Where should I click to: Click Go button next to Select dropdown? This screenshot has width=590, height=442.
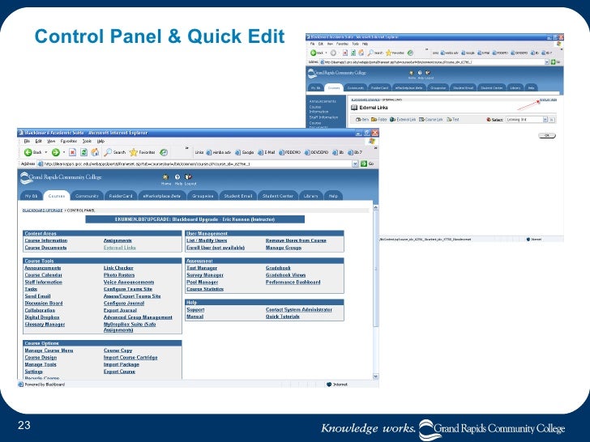click(x=552, y=120)
